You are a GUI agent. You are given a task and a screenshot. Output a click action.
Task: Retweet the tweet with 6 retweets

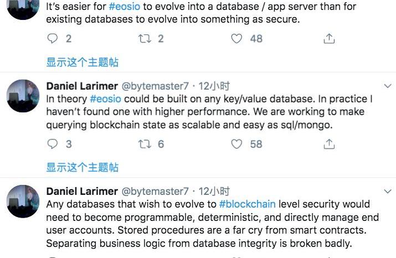click(x=145, y=144)
